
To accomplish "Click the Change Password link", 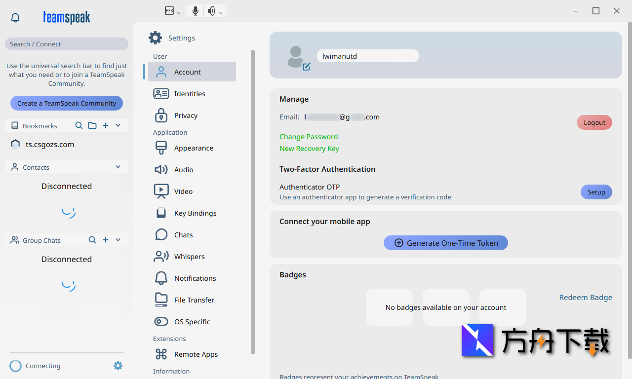I will (309, 137).
